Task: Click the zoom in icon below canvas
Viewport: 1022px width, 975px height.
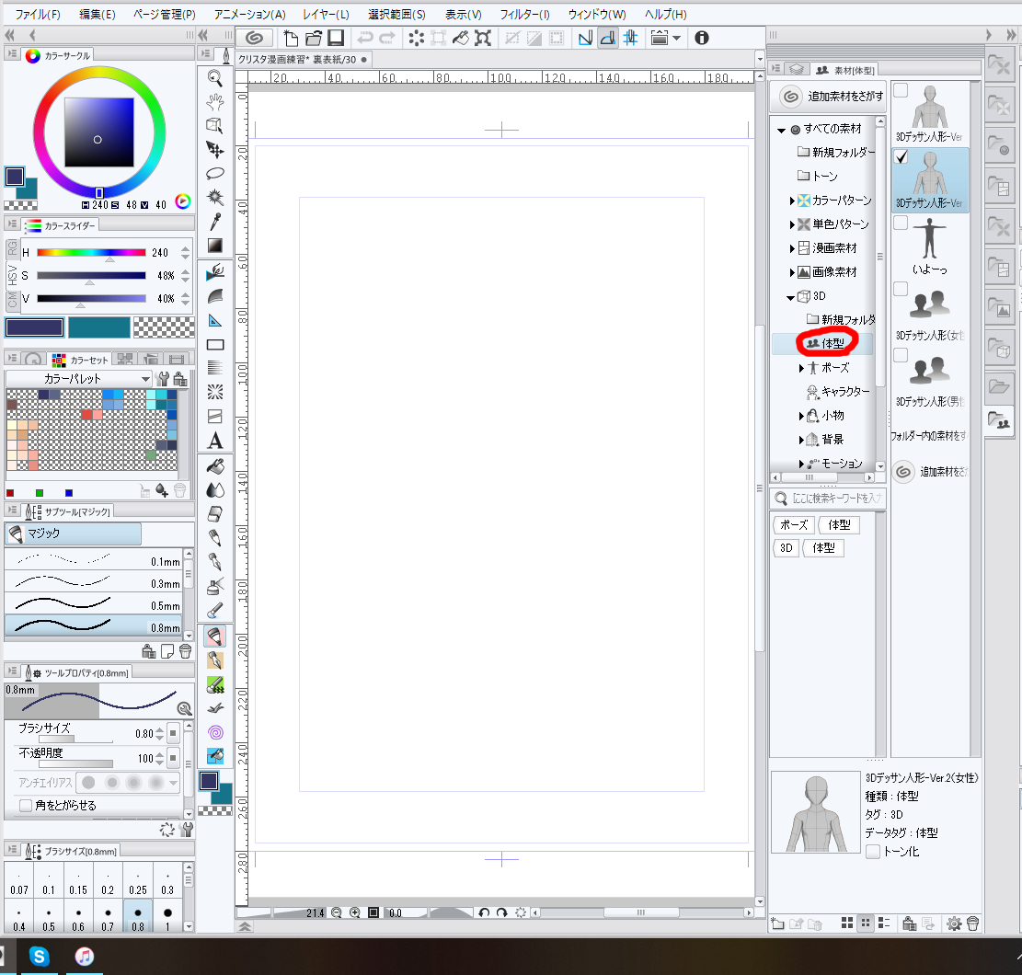Action: (354, 913)
